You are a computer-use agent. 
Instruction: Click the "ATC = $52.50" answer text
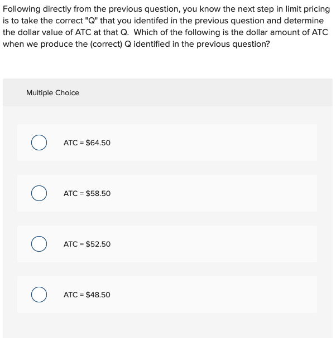click(x=87, y=244)
